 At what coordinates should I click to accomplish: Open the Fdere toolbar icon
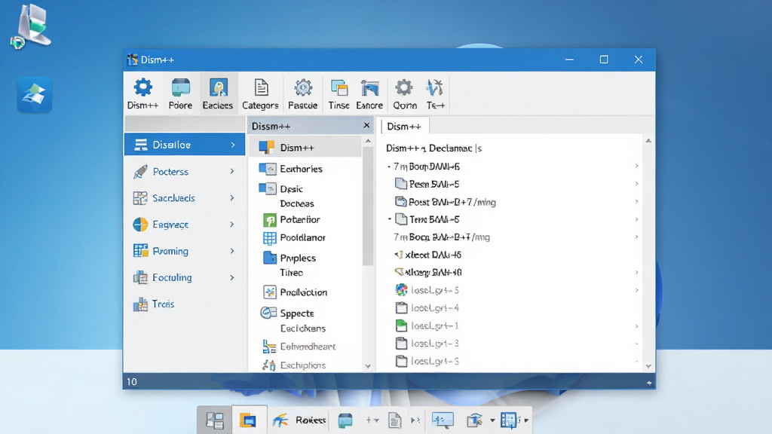[180, 93]
